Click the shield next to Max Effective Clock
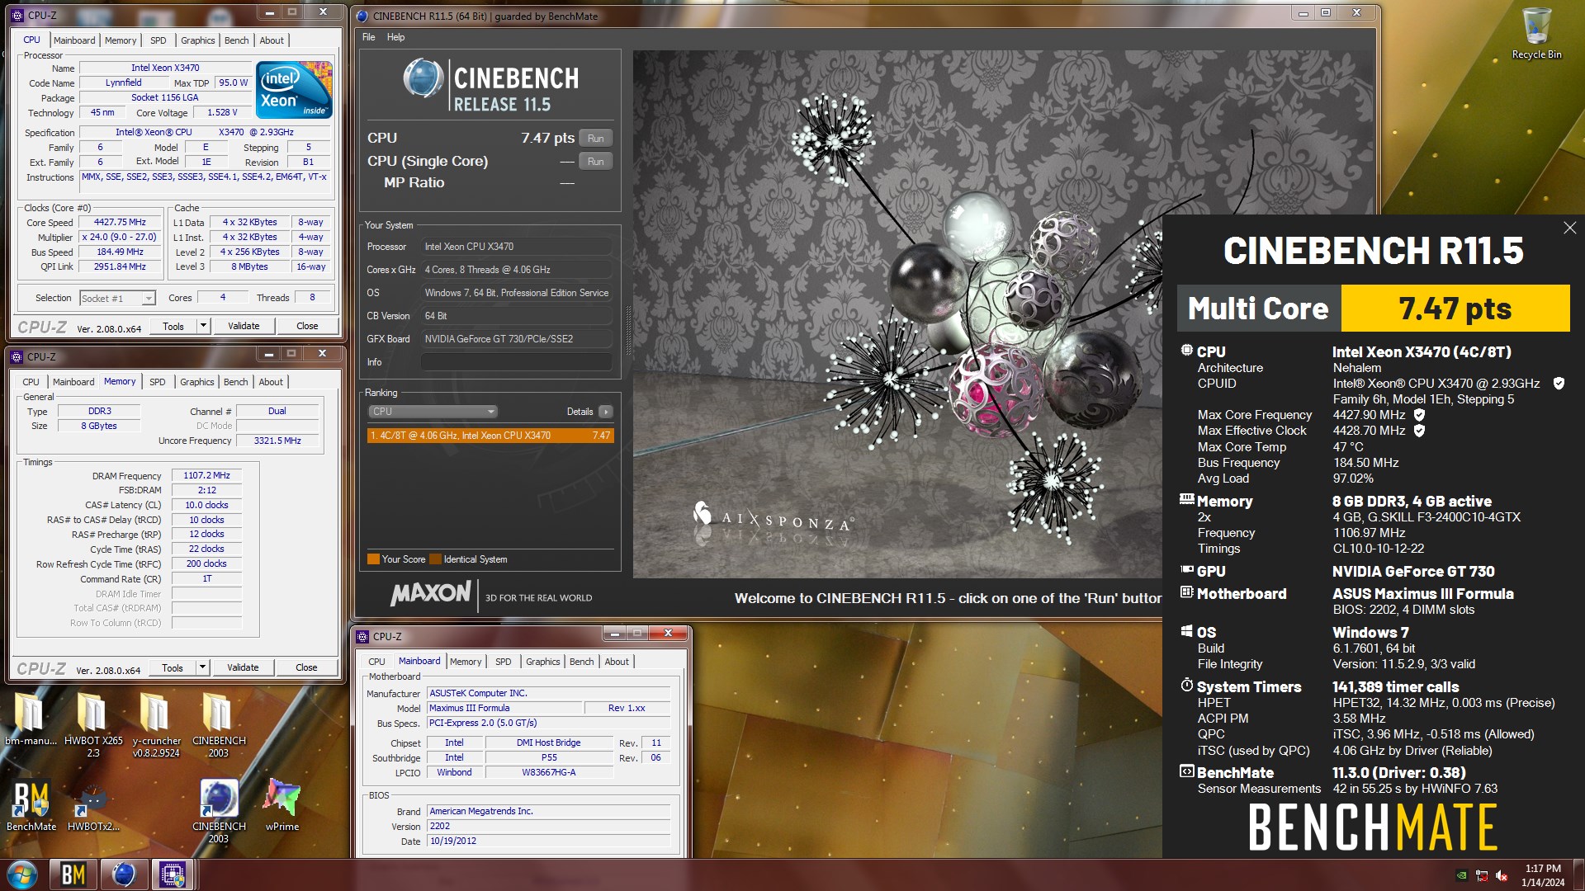 (1419, 431)
